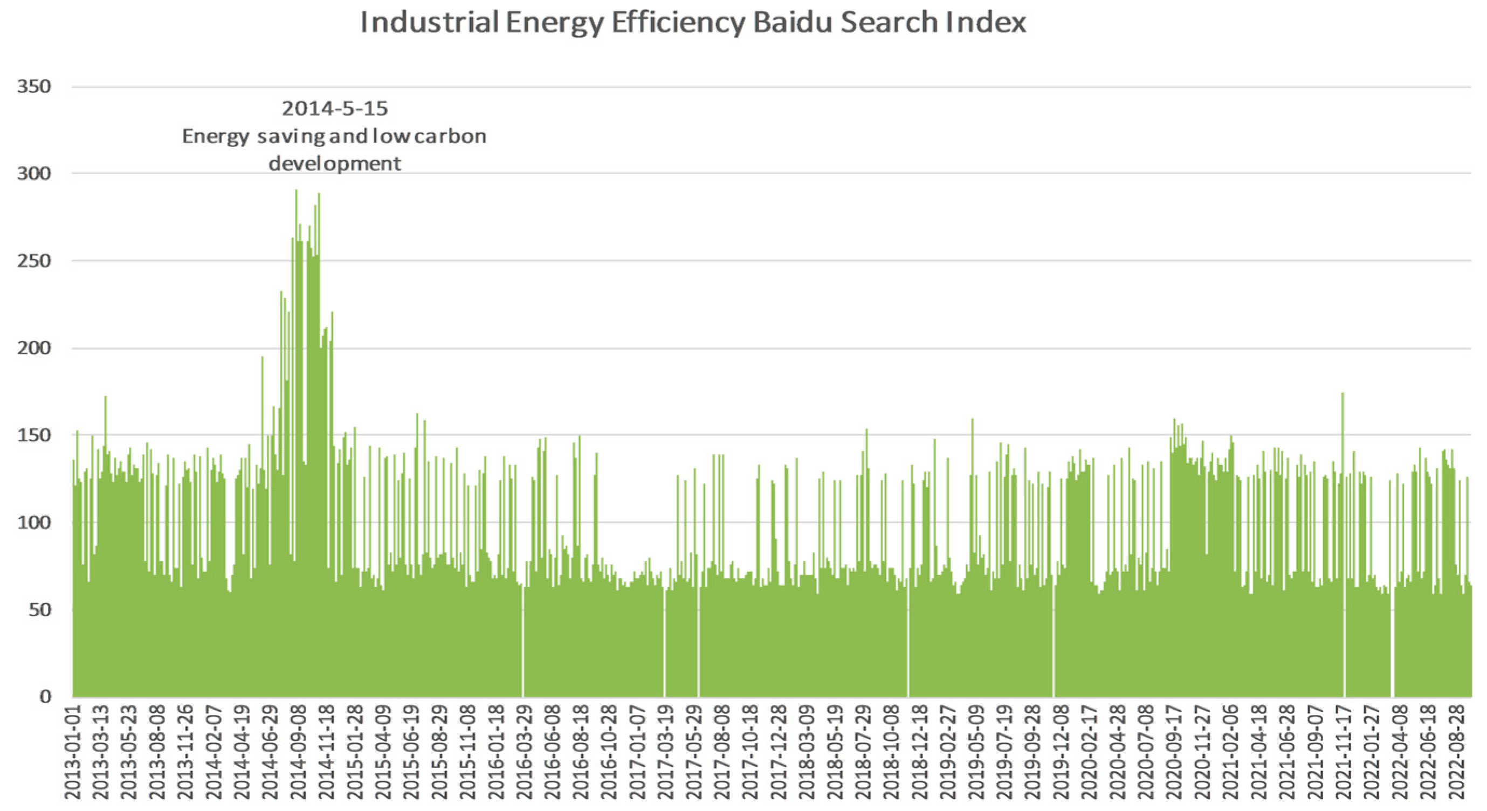
Task: Click the 'Energy saving and low carbon' annotation
Action: tap(334, 137)
